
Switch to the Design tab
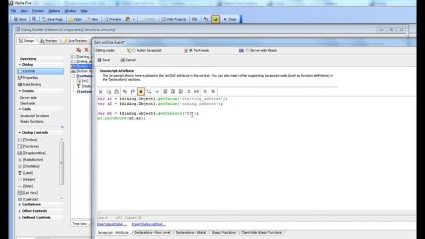(x=27, y=40)
